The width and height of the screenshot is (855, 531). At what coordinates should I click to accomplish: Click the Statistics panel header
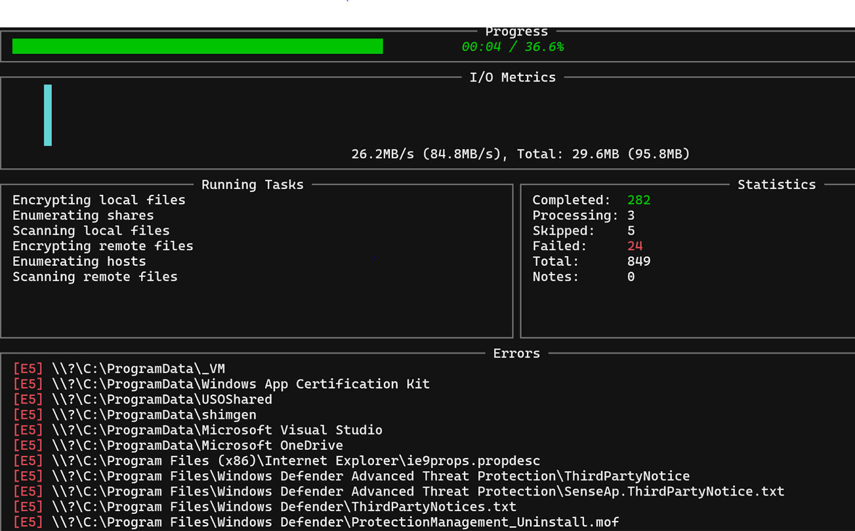pyautogui.click(x=776, y=184)
